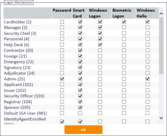Check Smart Card for Default SSA User (981)
The height and width of the screenshot is (136, 167).
[x=80, y=113]
